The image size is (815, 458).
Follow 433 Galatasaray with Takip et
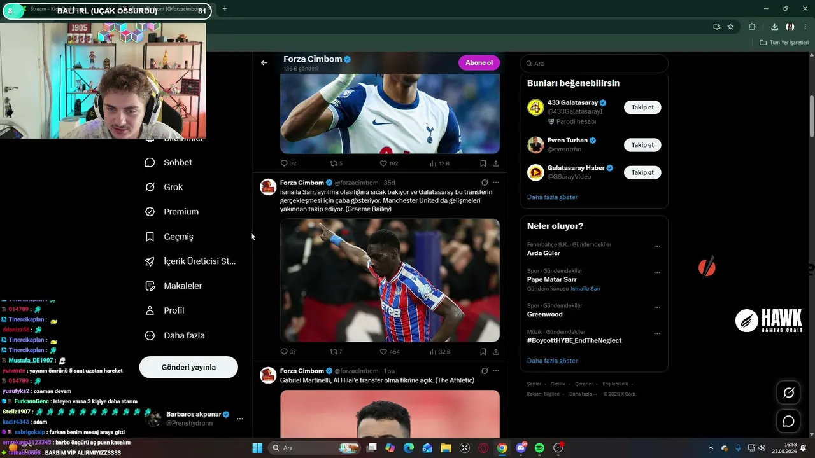click(642, 108)
